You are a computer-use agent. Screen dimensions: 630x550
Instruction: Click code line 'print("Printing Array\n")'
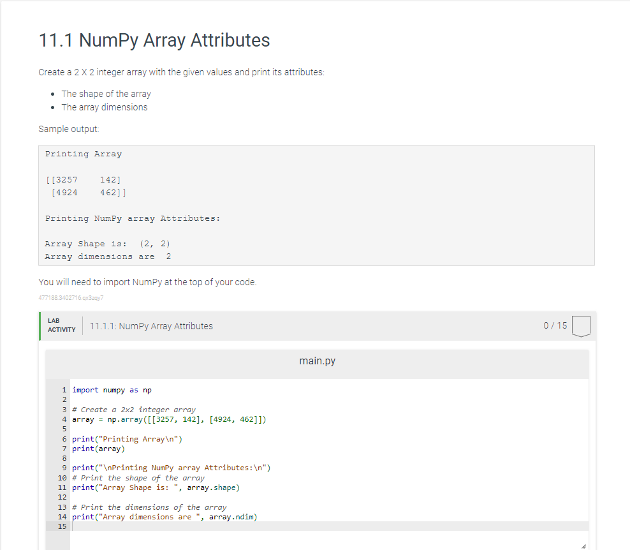click(x=127, y=439)
